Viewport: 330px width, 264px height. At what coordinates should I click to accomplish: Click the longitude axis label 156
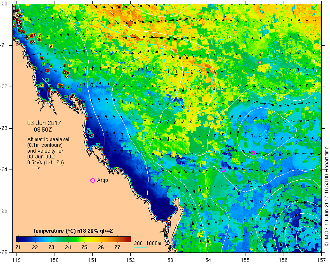283,260
